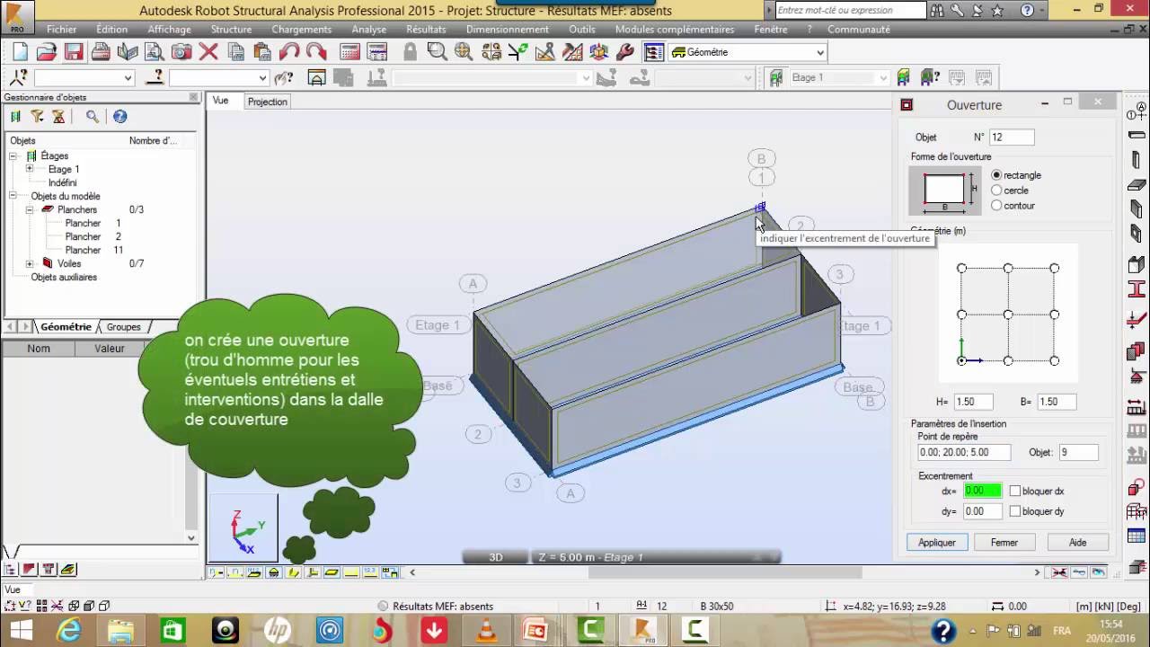Start calculations with the calculator icon
The image size is (1150, 647).
[x=349, y=52]
